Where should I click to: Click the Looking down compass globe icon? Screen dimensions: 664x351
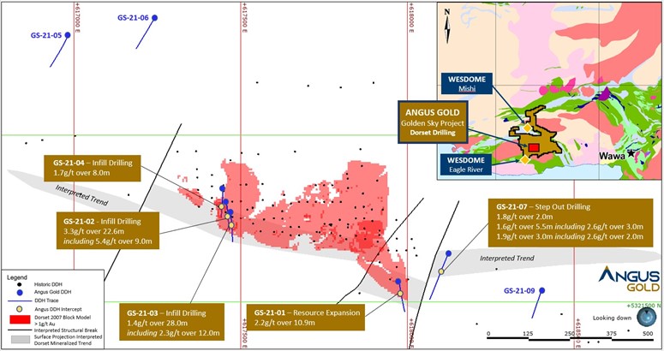tap(646, 316)
